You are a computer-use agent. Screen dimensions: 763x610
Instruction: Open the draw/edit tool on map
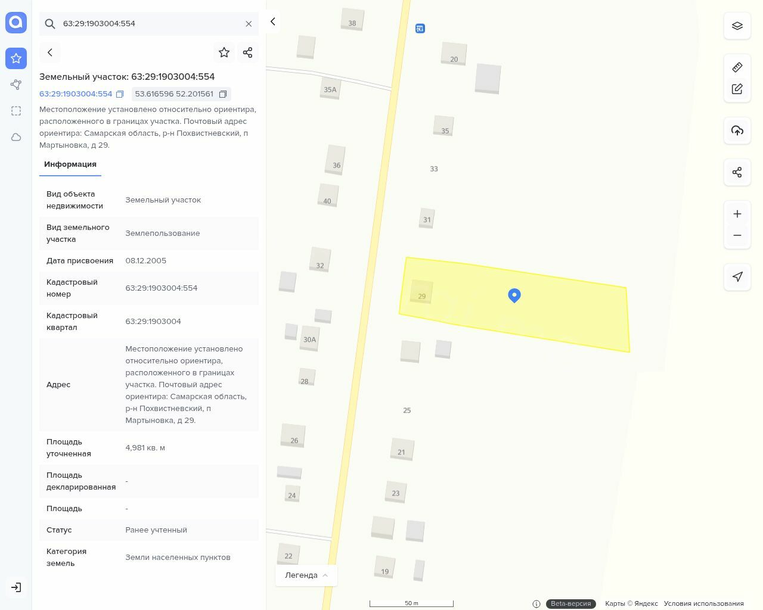click(x=737, y=89)
